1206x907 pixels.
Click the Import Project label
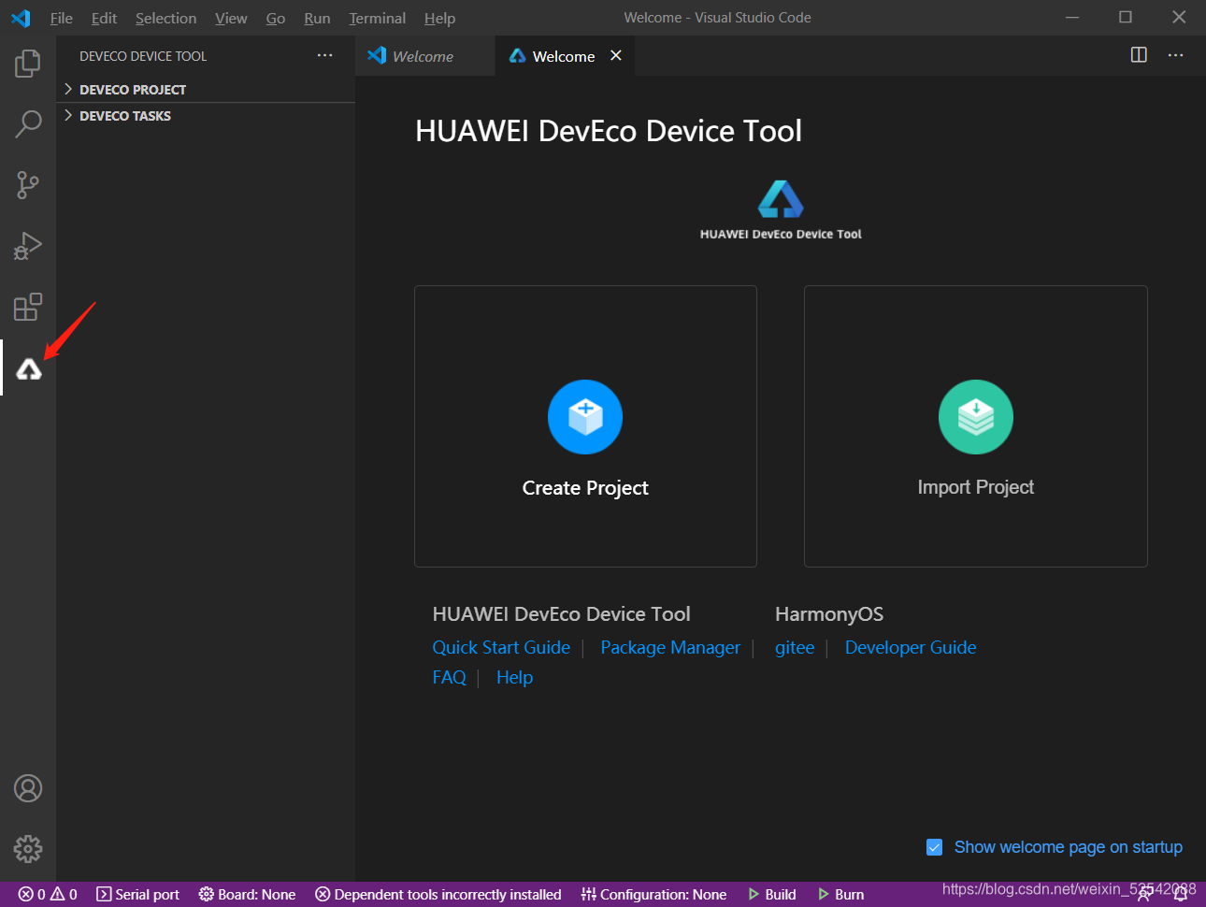tap(976, 487)
